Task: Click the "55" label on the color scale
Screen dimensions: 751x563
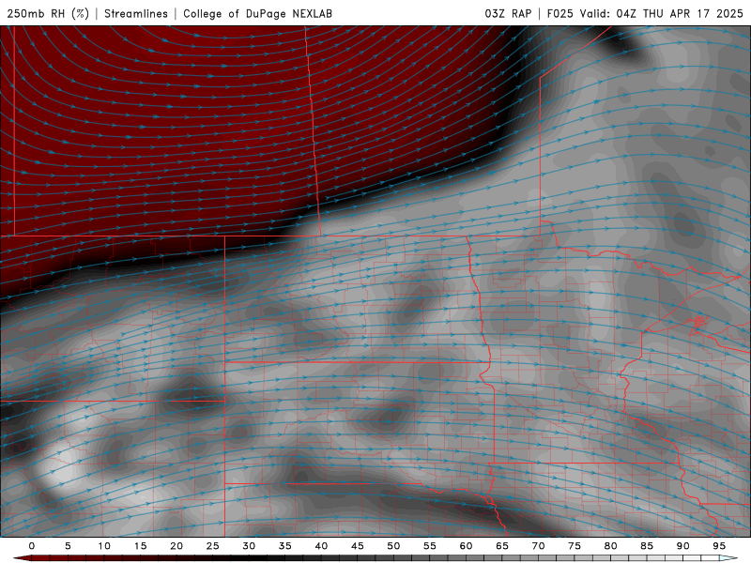Action: 430,546
